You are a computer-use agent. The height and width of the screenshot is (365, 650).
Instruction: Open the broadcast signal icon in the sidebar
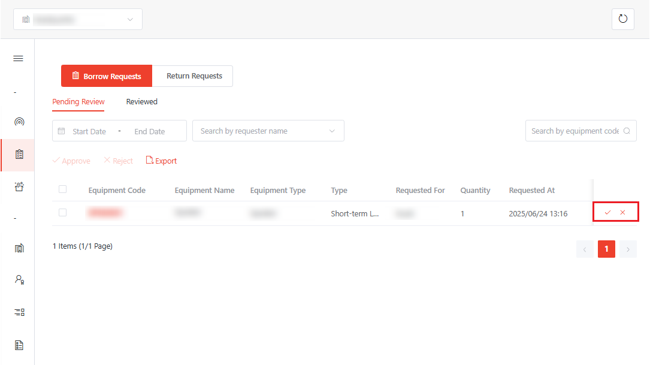[19, 122]
